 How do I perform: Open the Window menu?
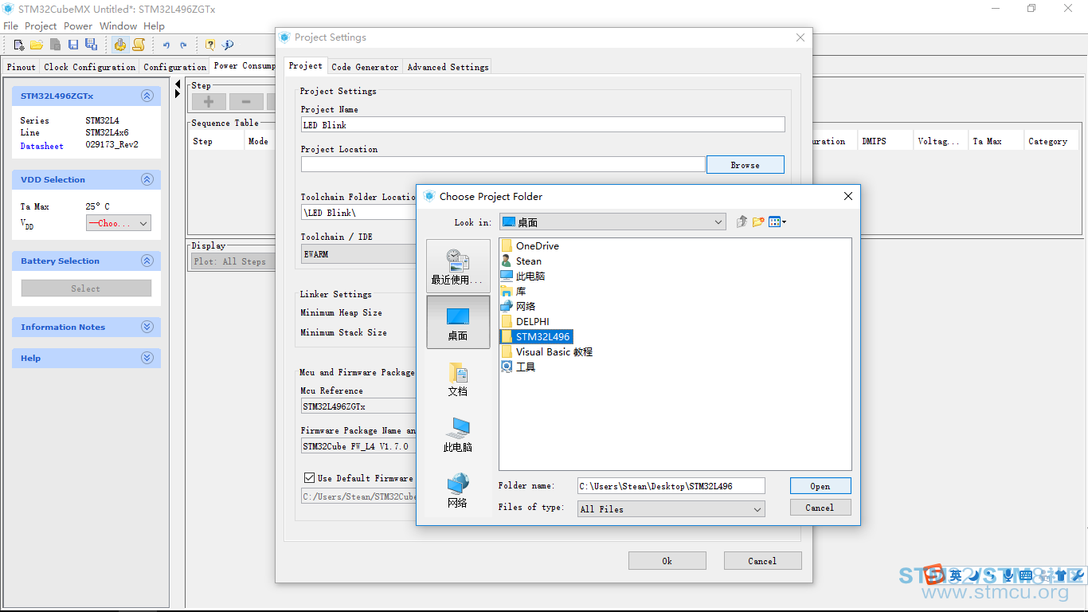point(119,26)
